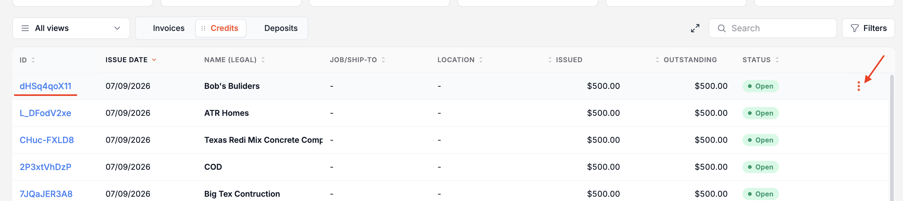Grab the drag handle beside Credits tab
The width and height of the screenshot is (903, 201).
point(203,28)
